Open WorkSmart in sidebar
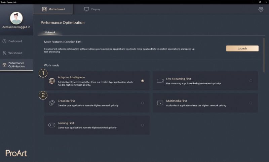 (16, 53)
